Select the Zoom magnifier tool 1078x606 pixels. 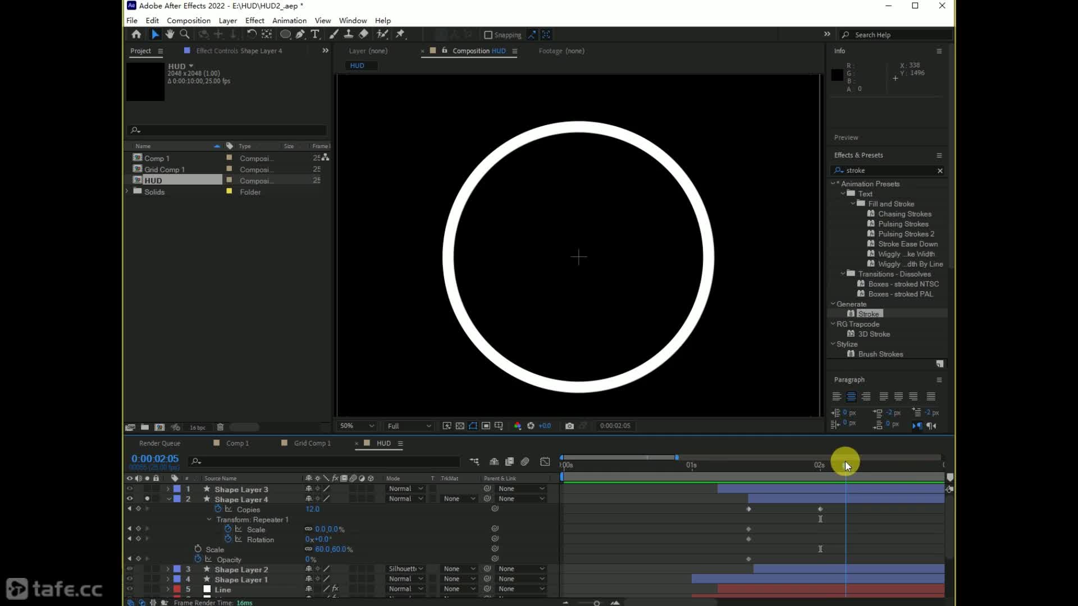point(184,35)
